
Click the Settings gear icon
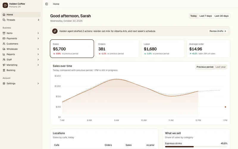pos(4,83)
